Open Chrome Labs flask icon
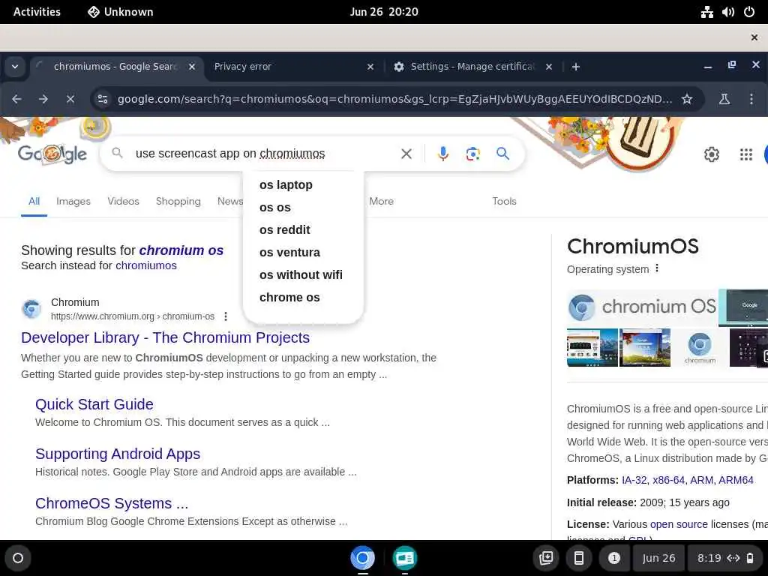Image resolution: width=768 pixels, height=576 pixels. [x=724, y=99]
